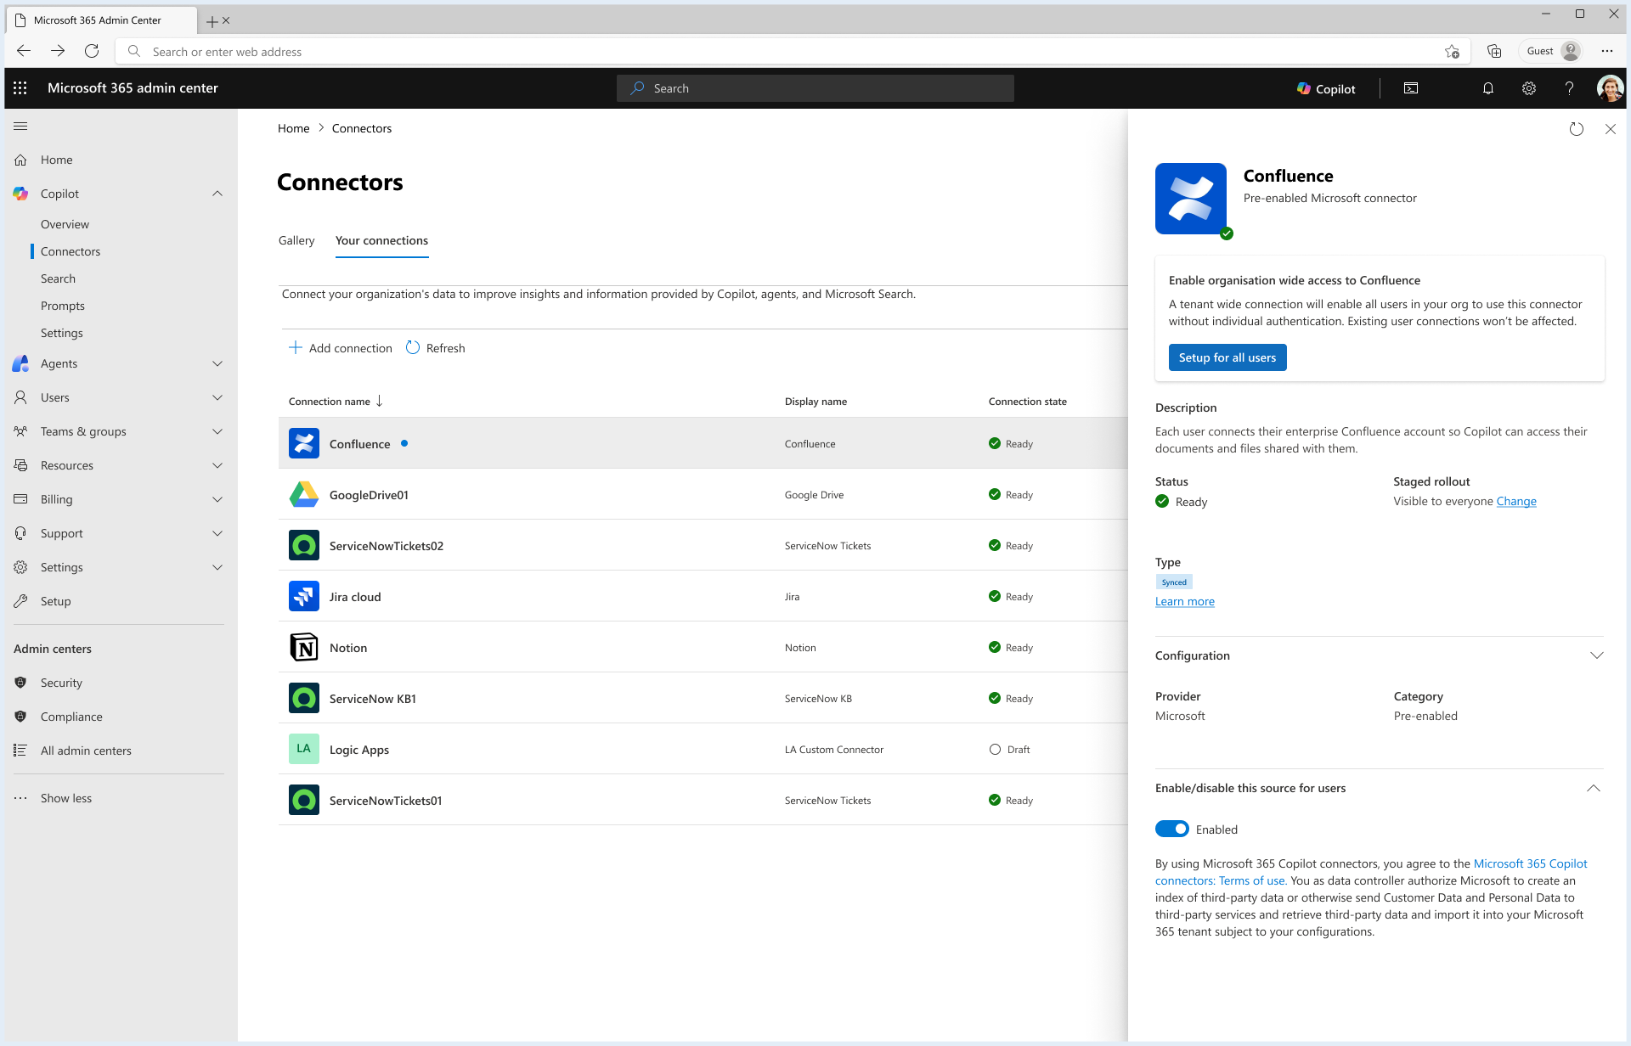Click Show less in sidebar
This screenshot has height=1046, width=1631.
66,798
